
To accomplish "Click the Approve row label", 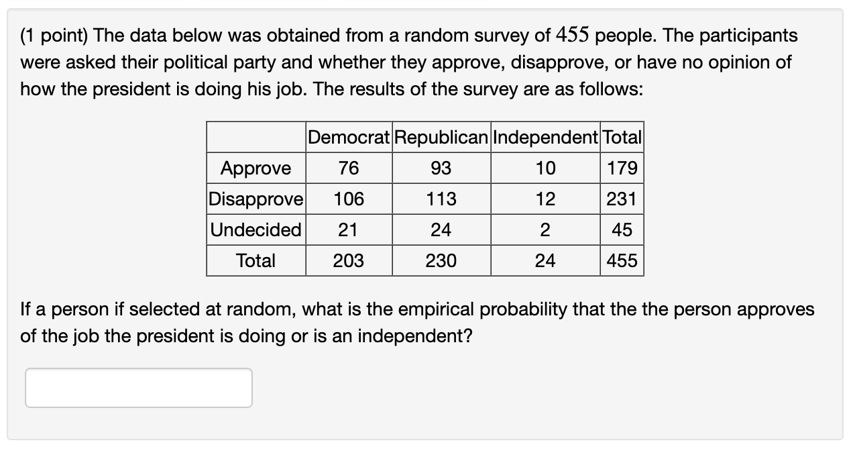I will (255, 168).
